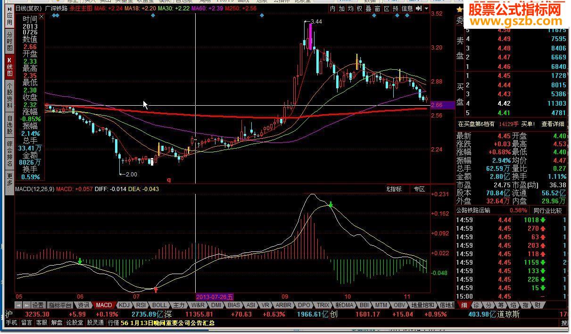Select the 细 detail panel tab
Viewport: 571px width, 334px height.
coord(464,305)
